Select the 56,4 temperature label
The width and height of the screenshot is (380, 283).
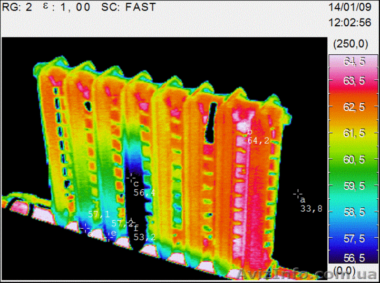pyautogui.click(x=144, y=193)
